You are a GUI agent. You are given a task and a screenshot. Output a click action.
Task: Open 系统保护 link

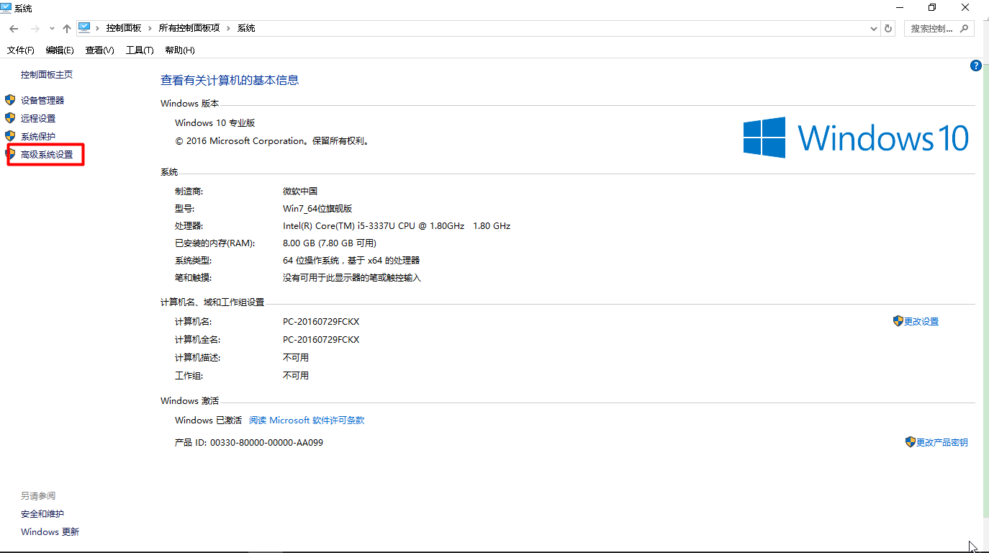[x=38, y=137]
